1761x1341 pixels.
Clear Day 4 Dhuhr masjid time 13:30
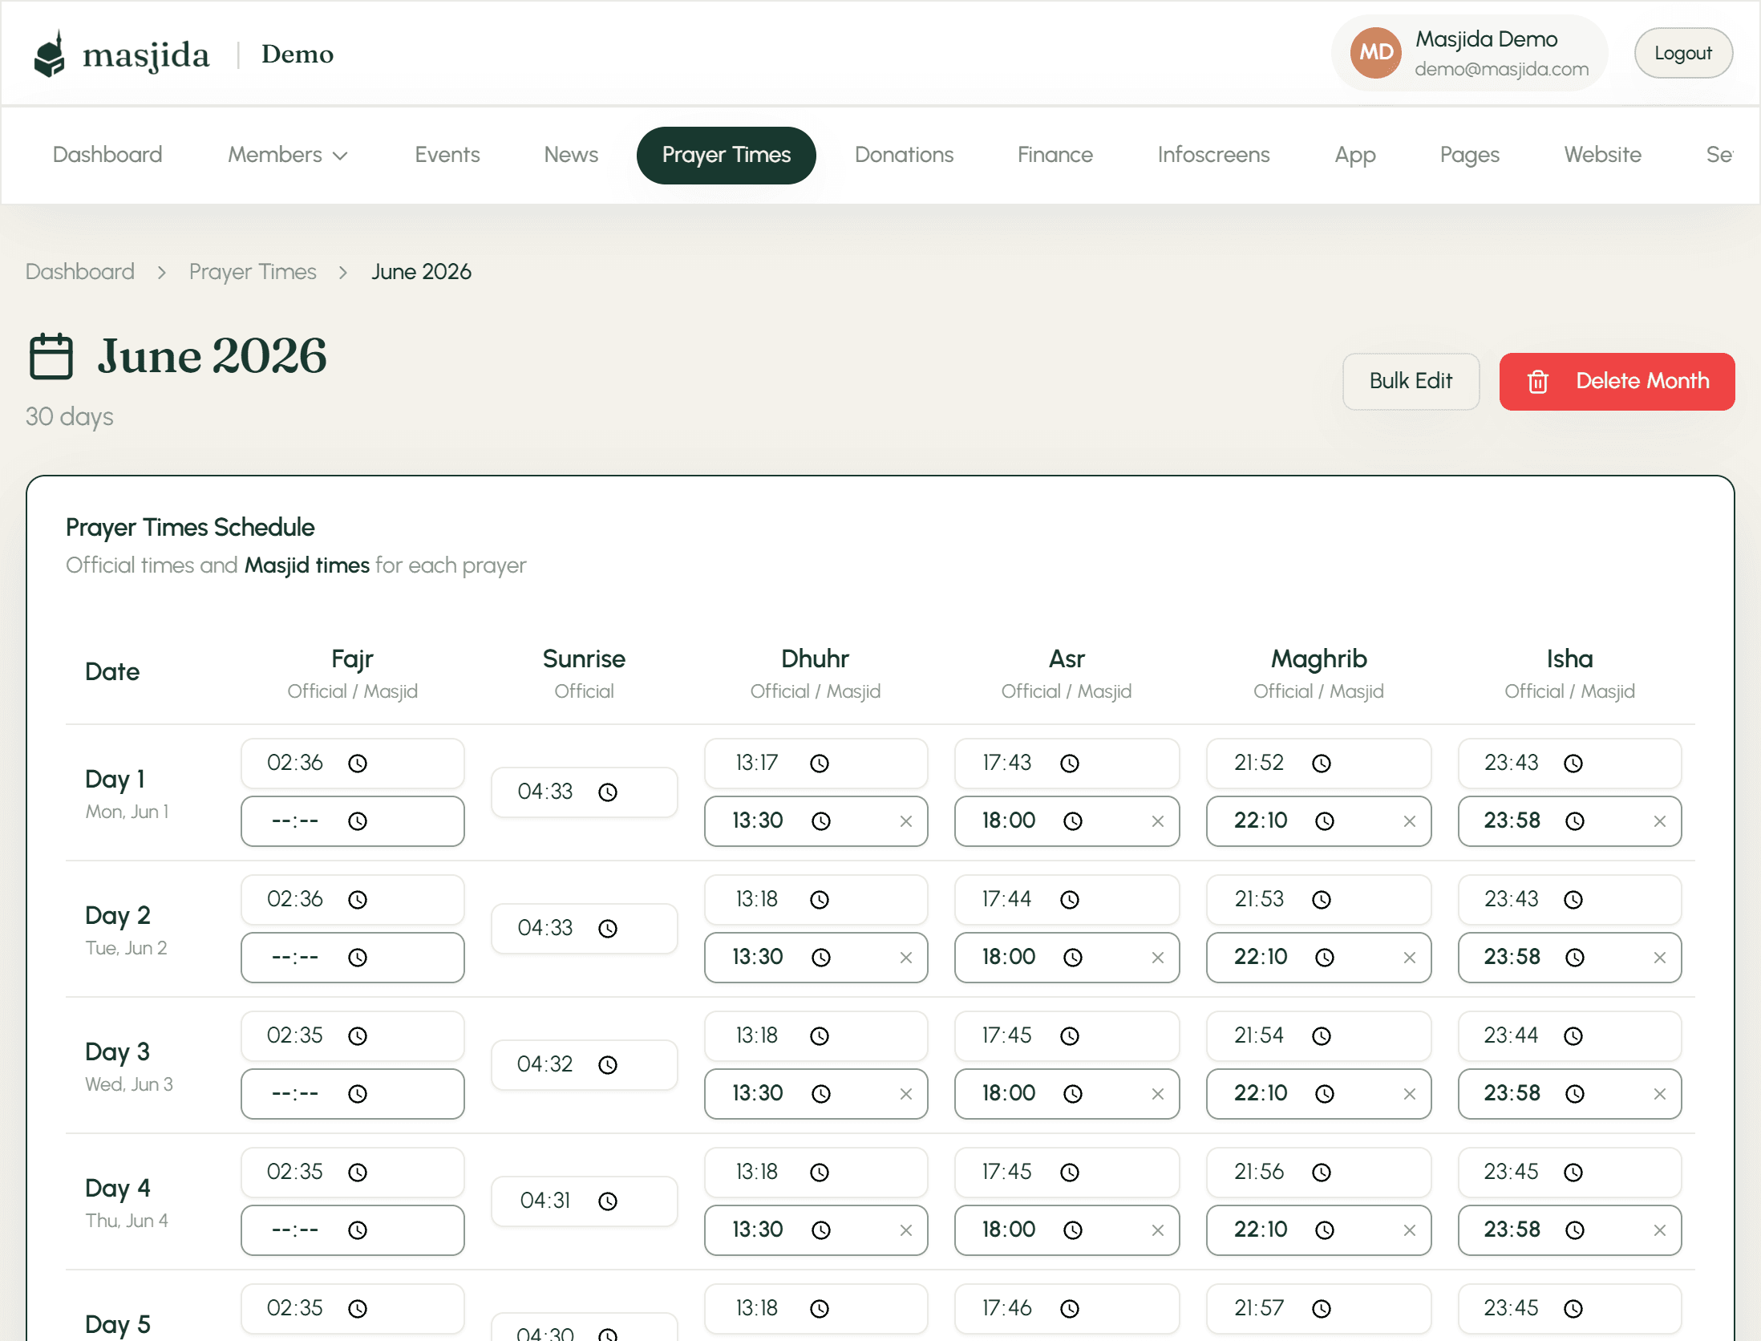906,1230
